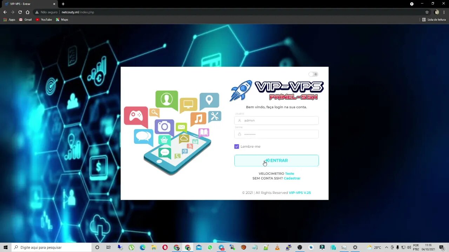This screenshot has height=252, width=449.
Task: Open network icon in system tray
Action: point(403,247)
